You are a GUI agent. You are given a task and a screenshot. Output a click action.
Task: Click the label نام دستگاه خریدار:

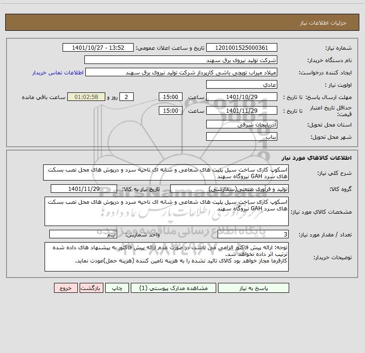coord(329,61)
